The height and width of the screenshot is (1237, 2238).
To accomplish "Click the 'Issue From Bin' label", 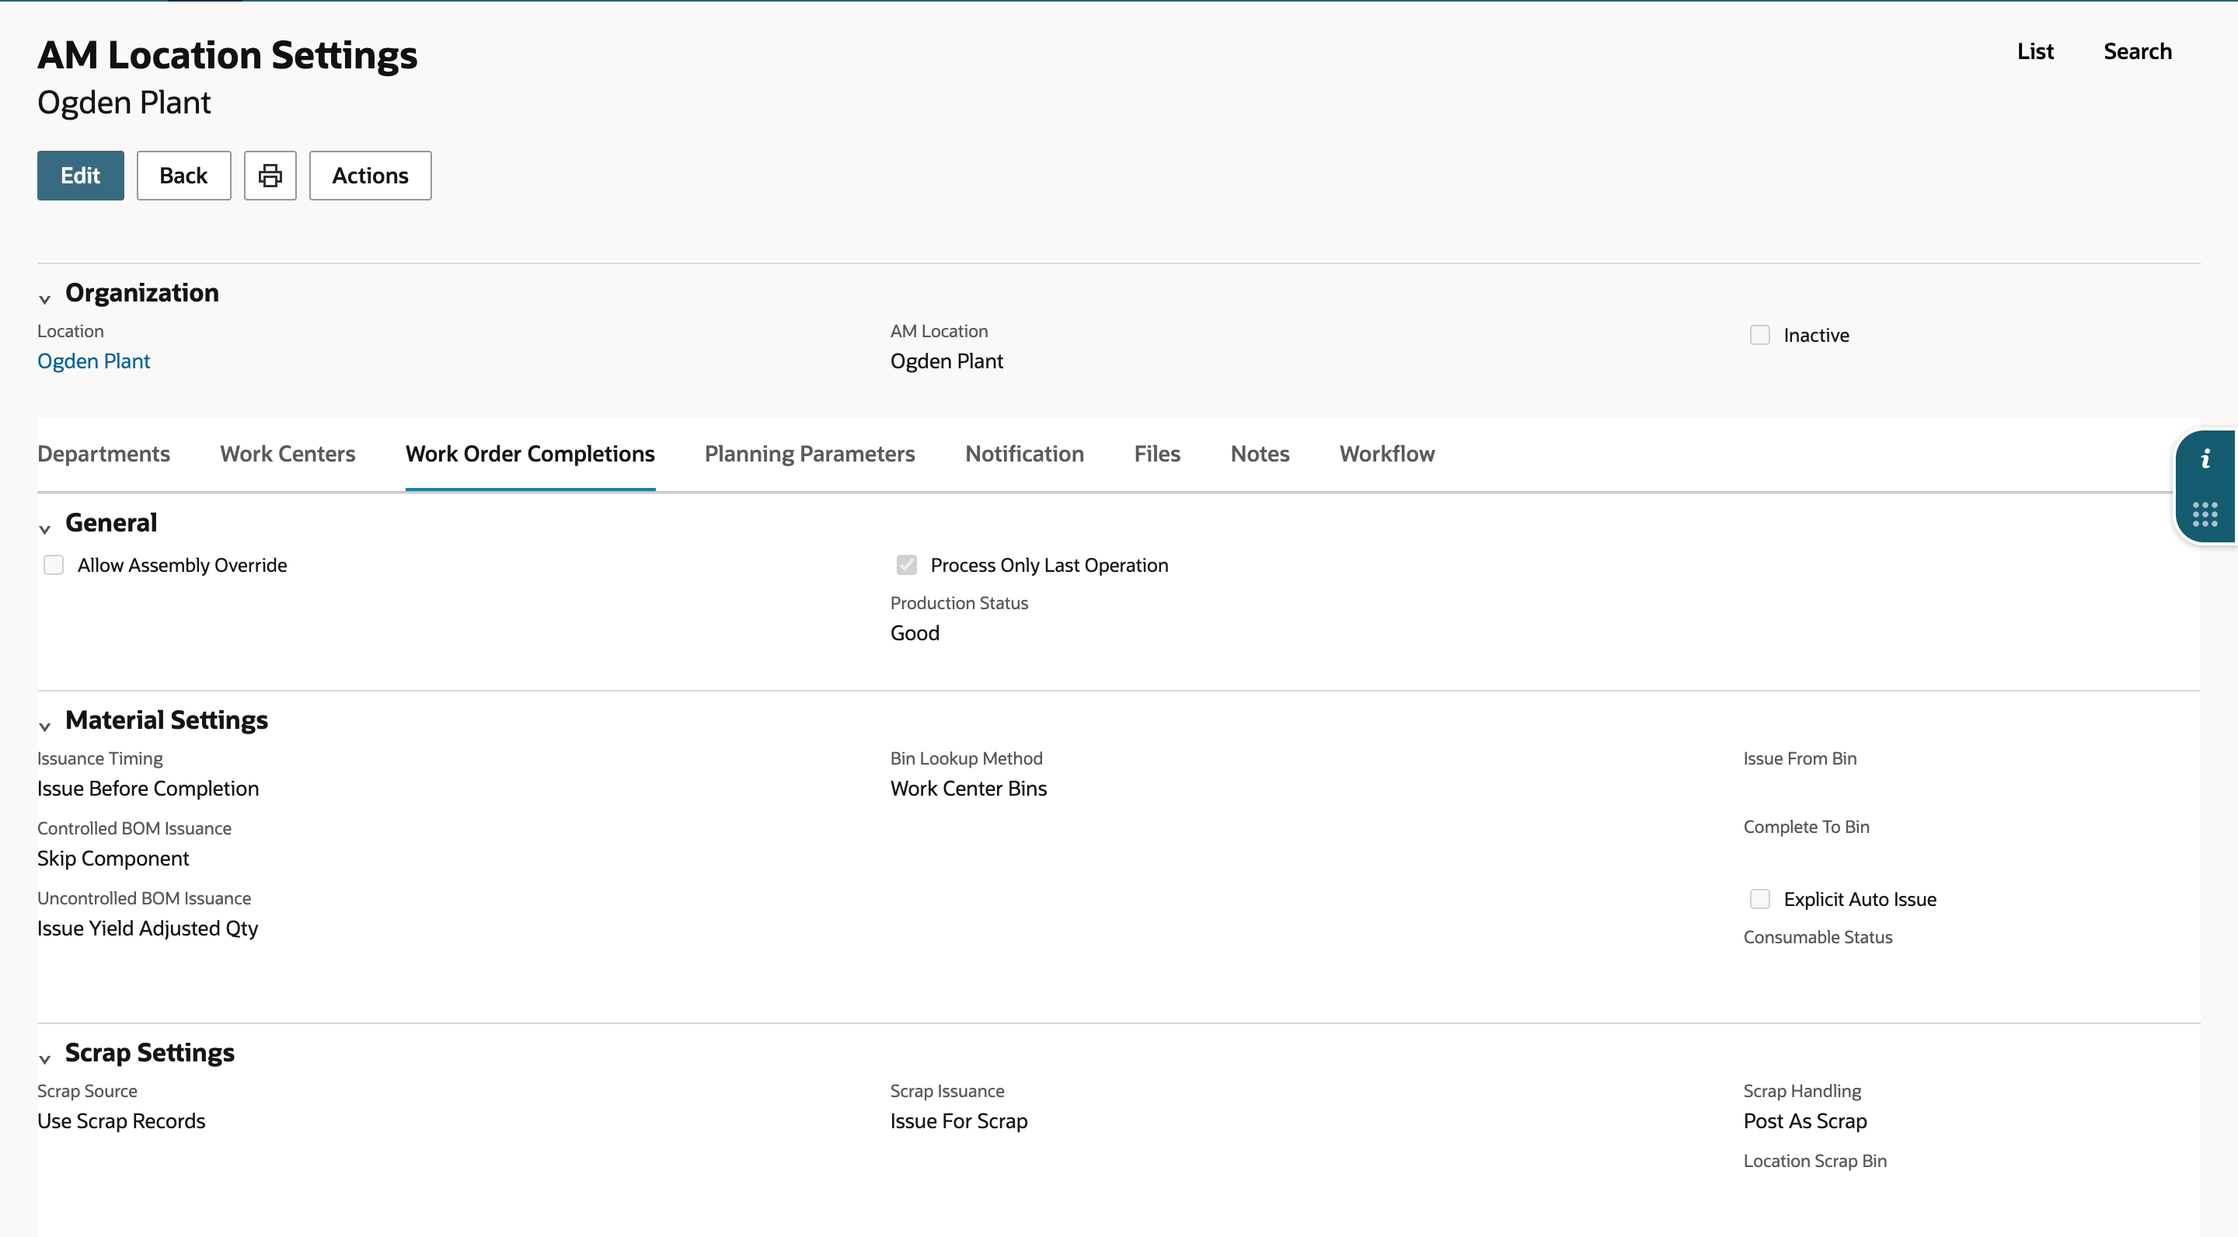I will click(1801, 758).
